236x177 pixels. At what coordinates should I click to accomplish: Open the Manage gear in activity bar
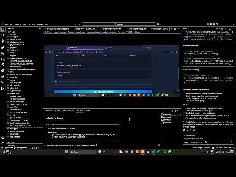click(x=3, y=143)
